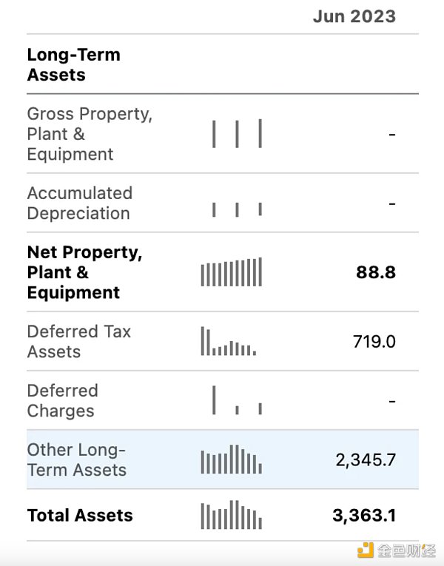
Task: Click the Deferred Tax Assets label
Action: 79,341
